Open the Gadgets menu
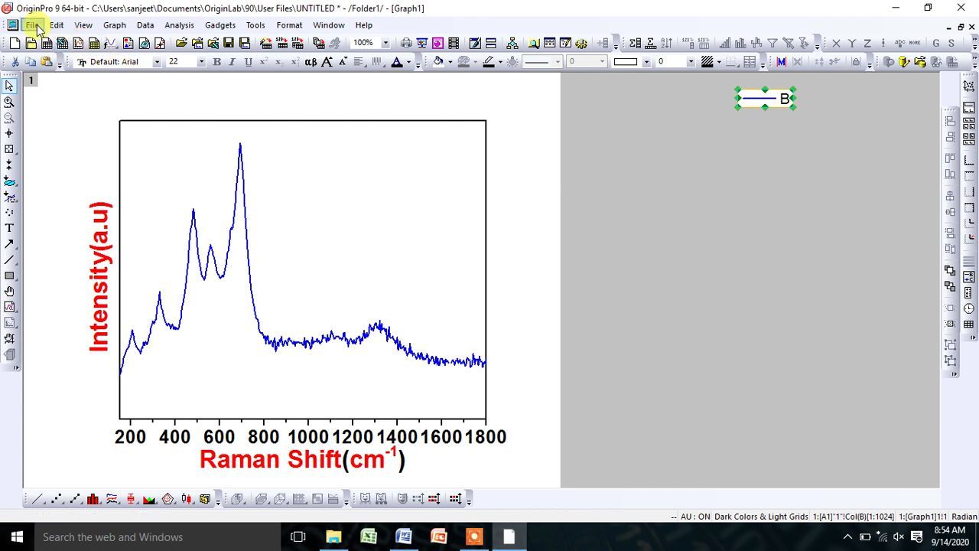The width and height of the screenshot is (979, 551). click(220, 25)
